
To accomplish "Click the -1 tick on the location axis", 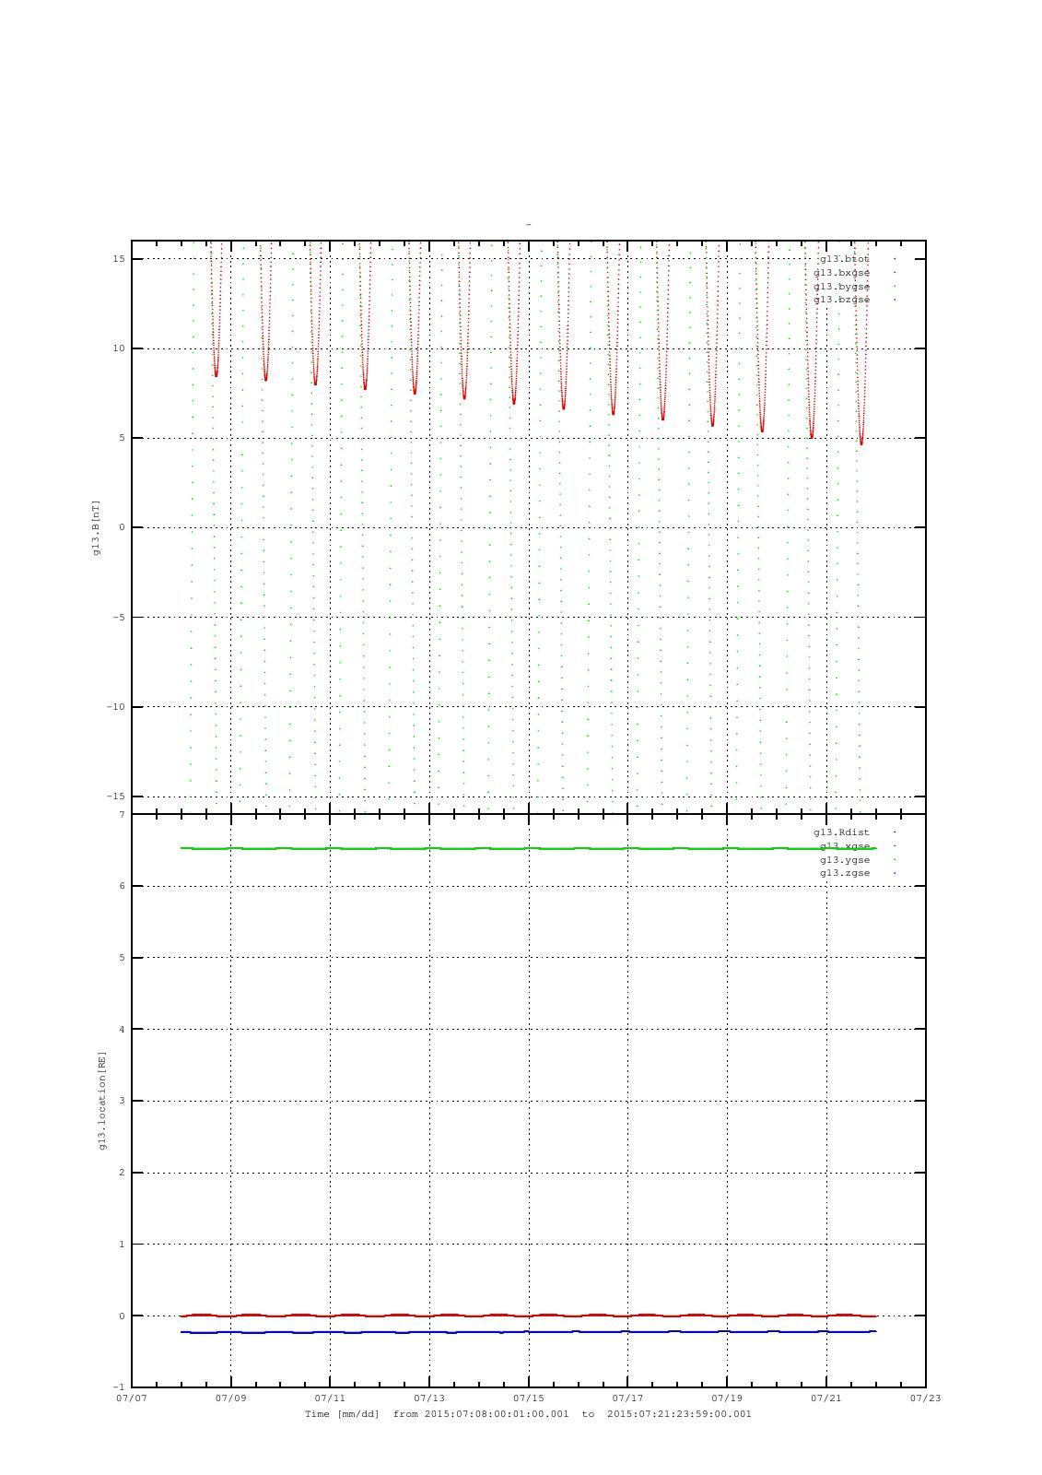I will (x=120, y=1387).
